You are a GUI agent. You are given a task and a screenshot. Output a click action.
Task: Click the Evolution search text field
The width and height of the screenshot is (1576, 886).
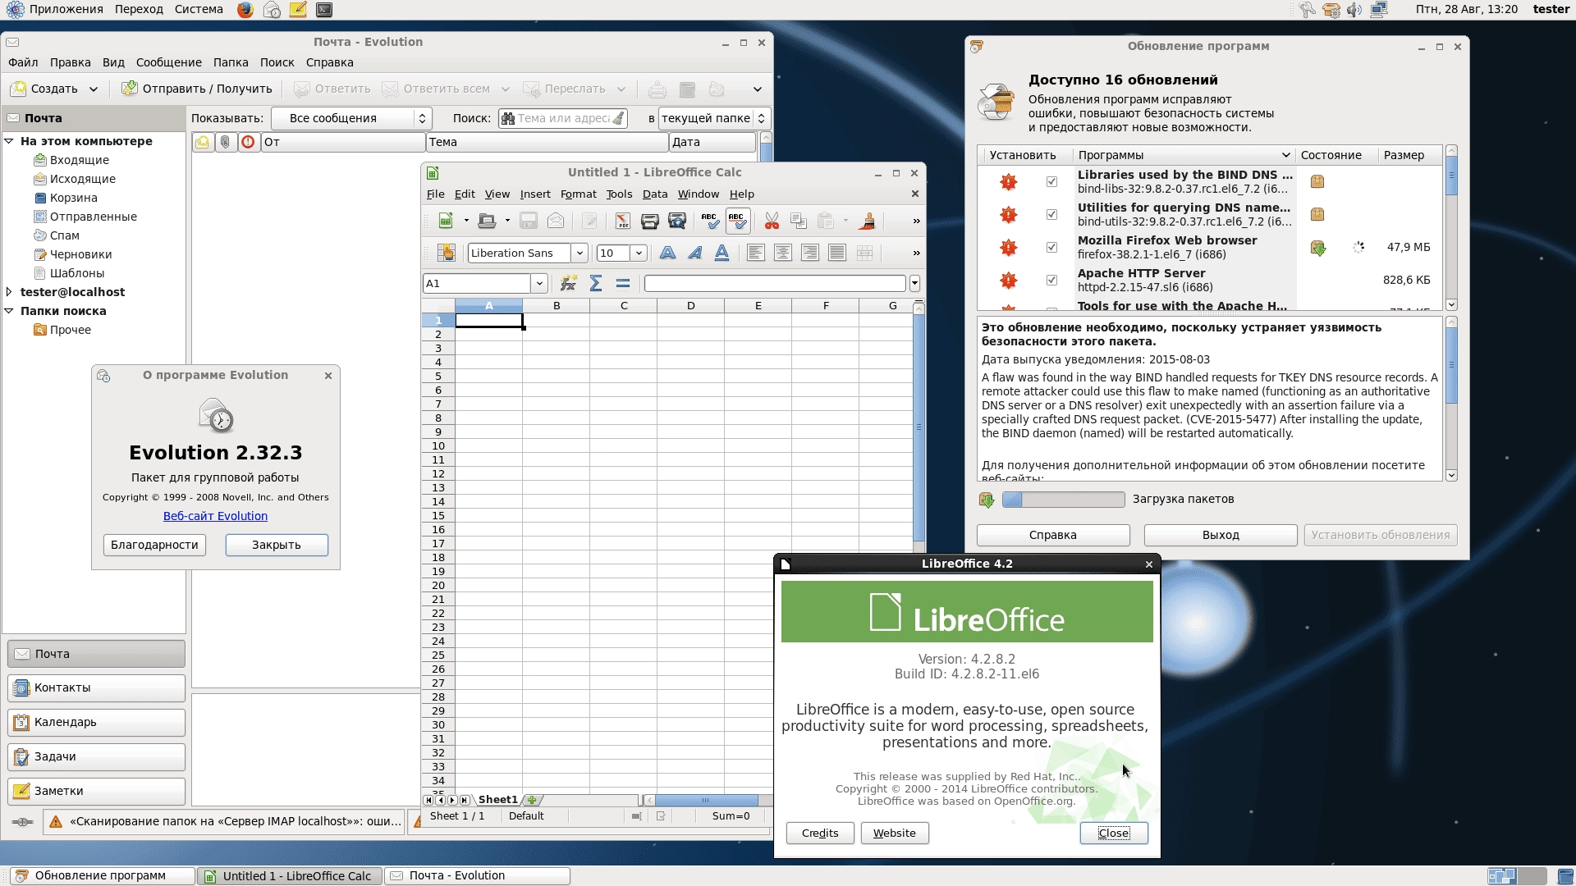coord(563,118)
